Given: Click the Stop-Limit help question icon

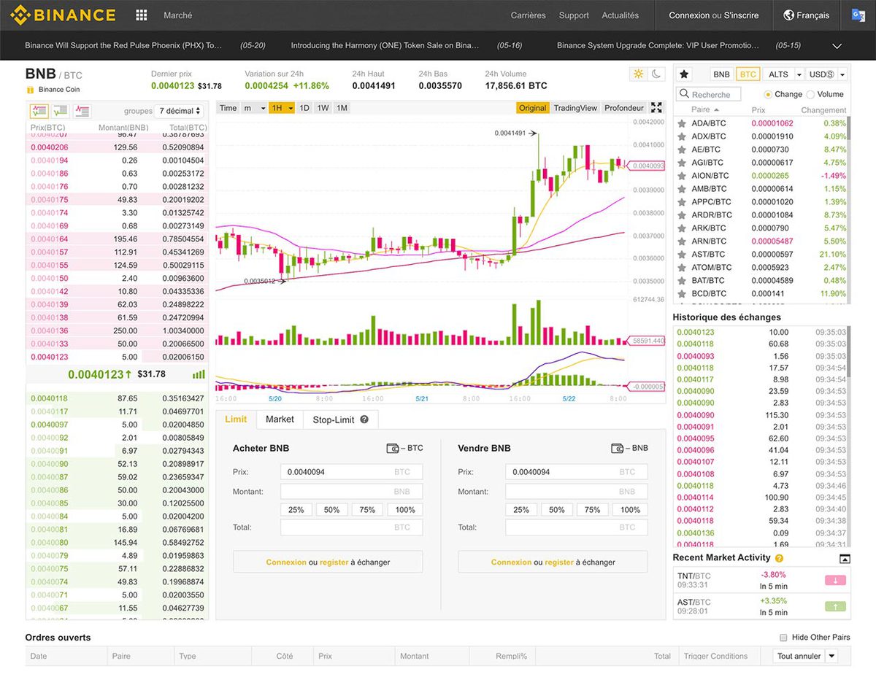Looking at the screenshot, I should [x=364, y=419].
